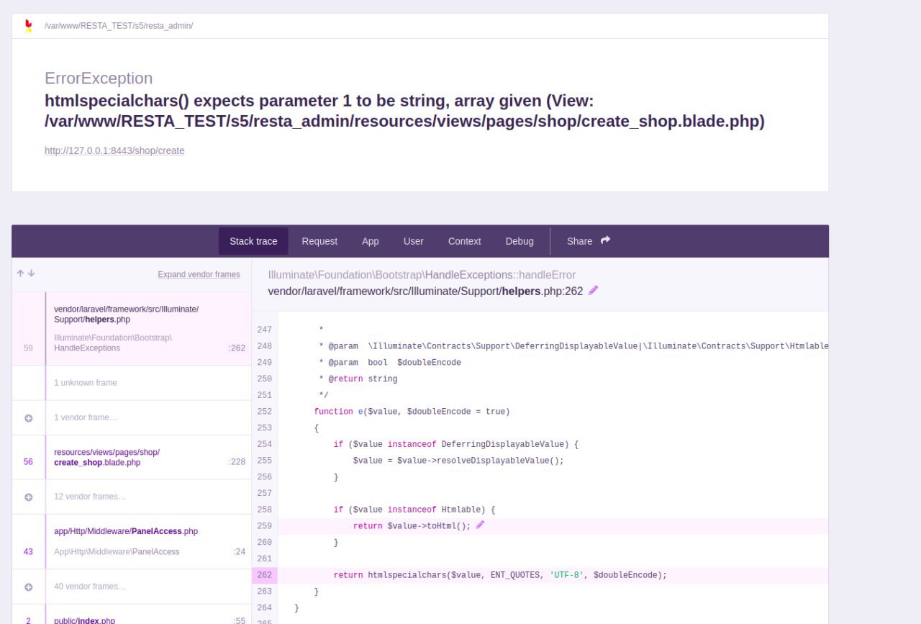Click the down arrow to next frame
Image resolution: width=921 pixels, height=624 pixels.
pos(31,273)
